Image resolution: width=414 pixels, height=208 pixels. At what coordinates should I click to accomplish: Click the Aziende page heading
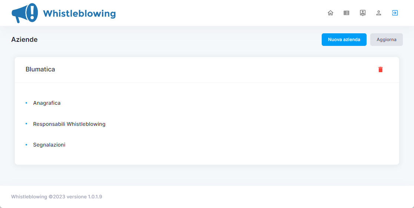coord(24,40)
